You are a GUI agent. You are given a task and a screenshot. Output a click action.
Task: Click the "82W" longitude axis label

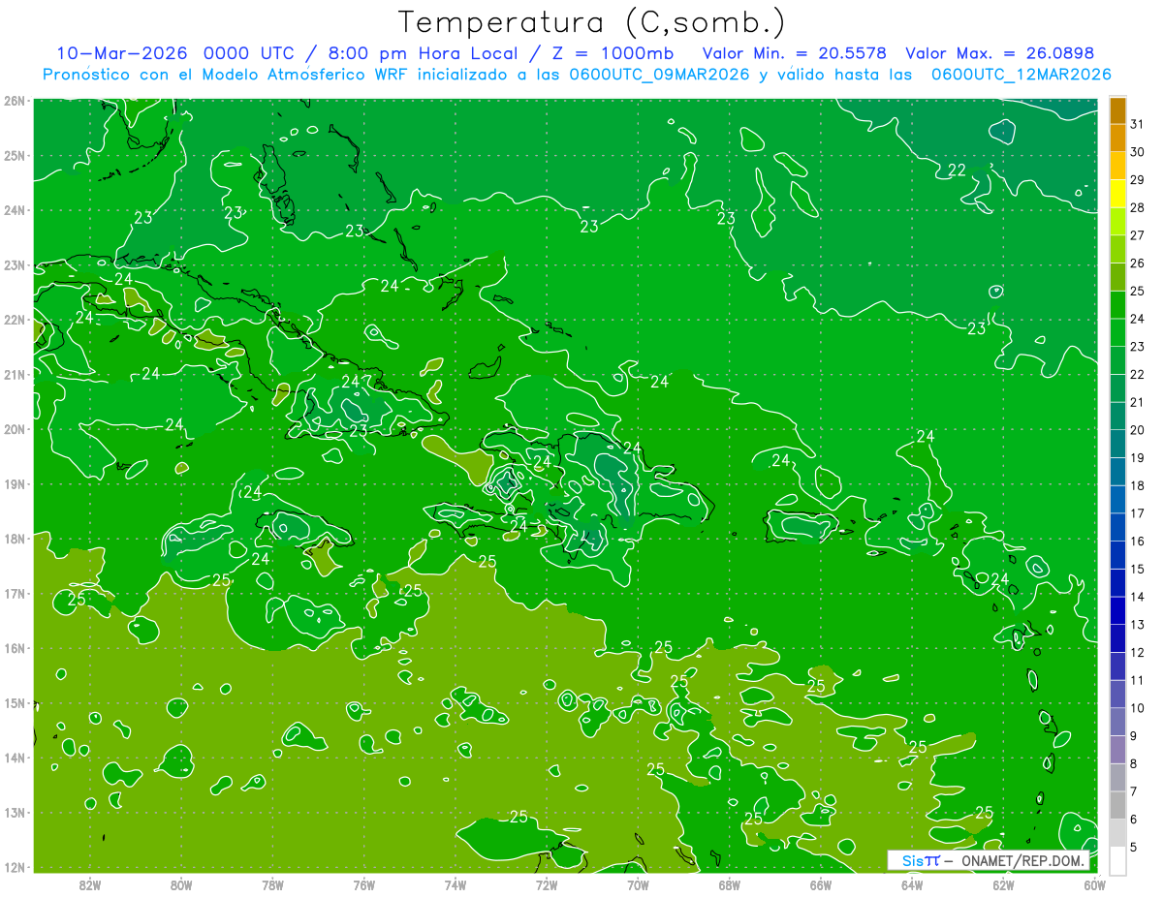[x=89, y=884]
